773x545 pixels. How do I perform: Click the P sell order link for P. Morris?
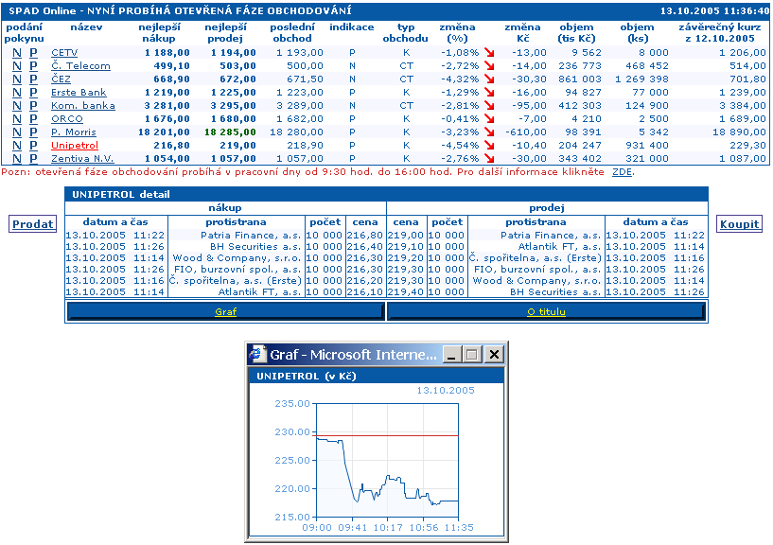point(34,132)
